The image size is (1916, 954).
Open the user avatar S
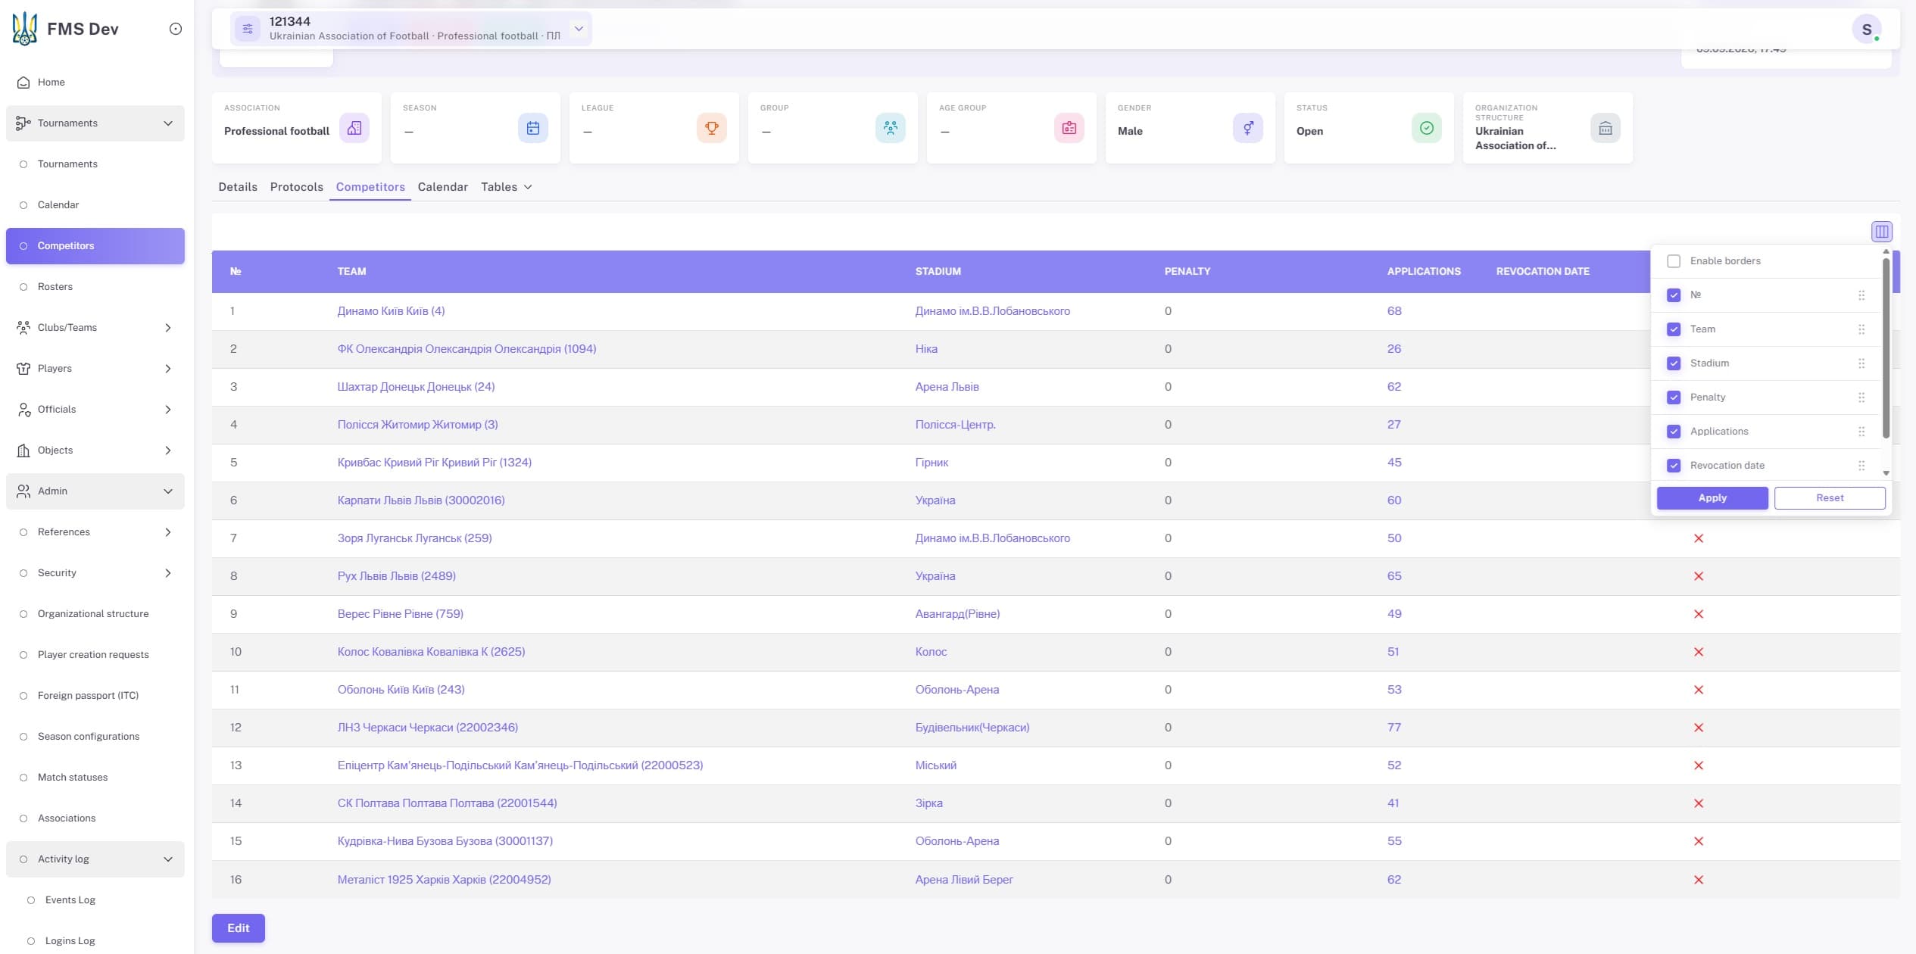pyautogui.click(x=1866, y=29)
